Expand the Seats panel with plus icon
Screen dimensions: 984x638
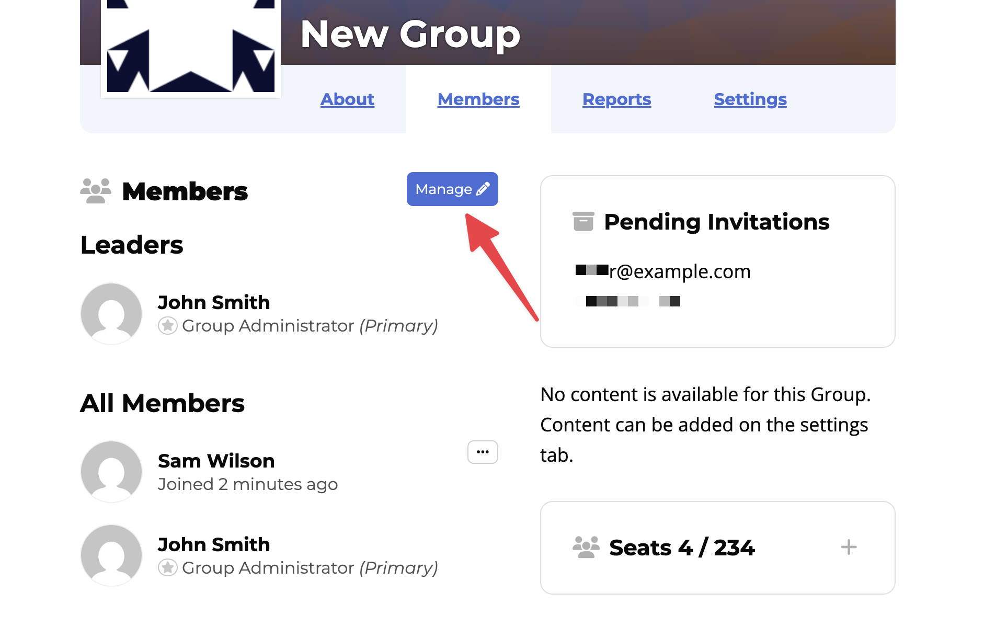848,548
